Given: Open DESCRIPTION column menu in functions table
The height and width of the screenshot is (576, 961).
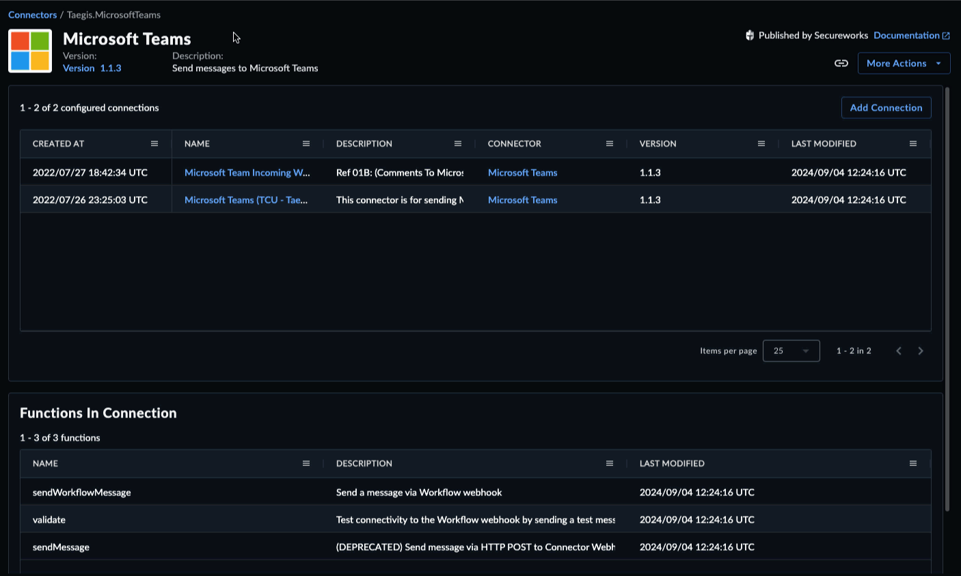Looking at the screenshot, I should [x=610, y=463].
